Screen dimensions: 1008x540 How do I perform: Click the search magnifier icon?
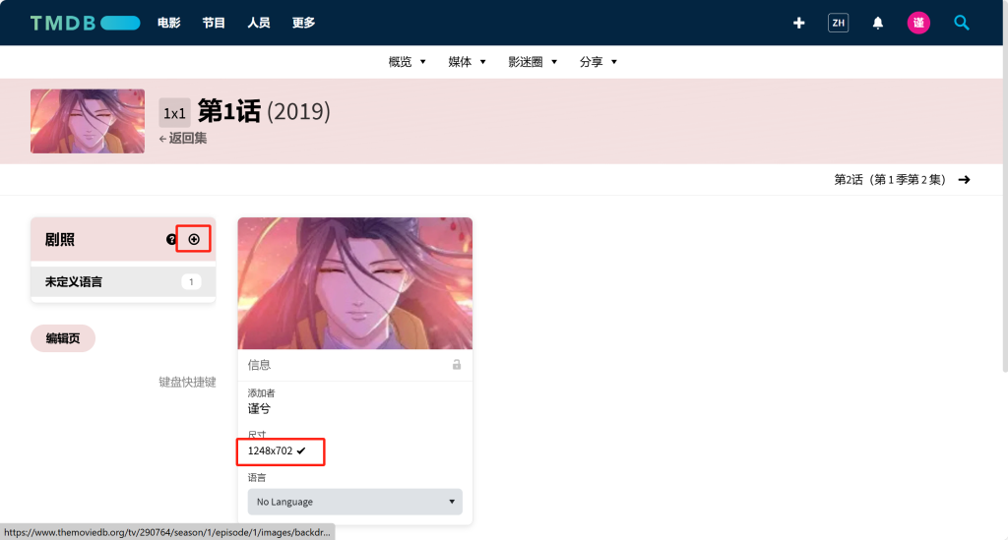pos(961,24)
